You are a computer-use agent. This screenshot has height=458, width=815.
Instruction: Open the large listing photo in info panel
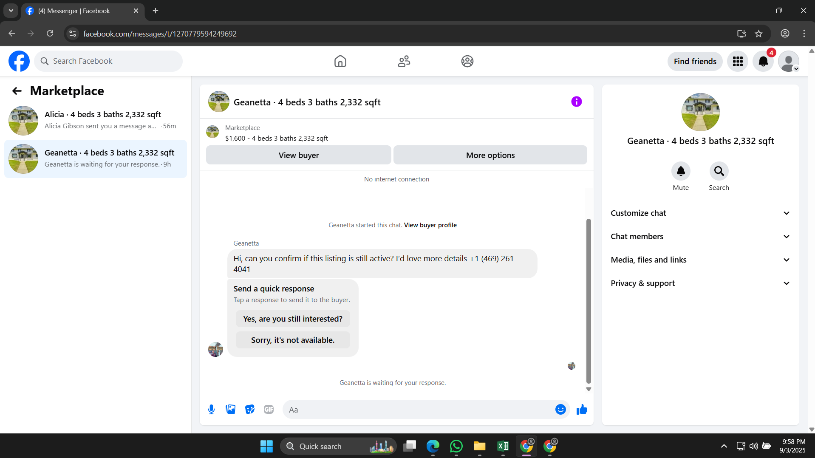click(x=701, y=112)
